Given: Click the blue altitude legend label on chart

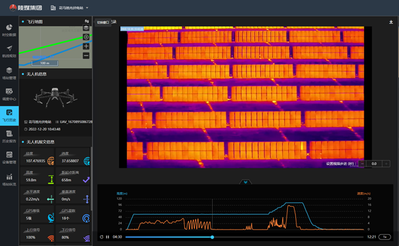Looking at the screenshot, I should (x=122, y=193).
